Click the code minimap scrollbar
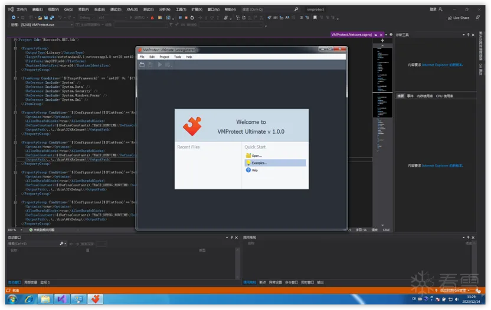 click(x=382, y=134)
